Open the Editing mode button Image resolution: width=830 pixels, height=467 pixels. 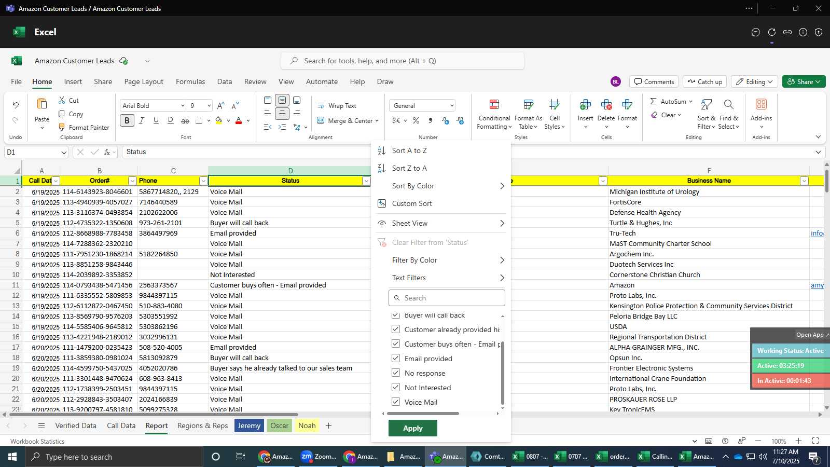click(754, 81)
